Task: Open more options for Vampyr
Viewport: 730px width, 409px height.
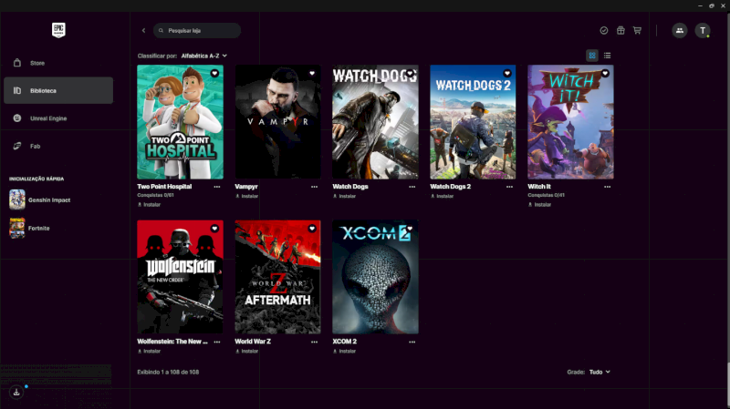Action: (314, 187)
